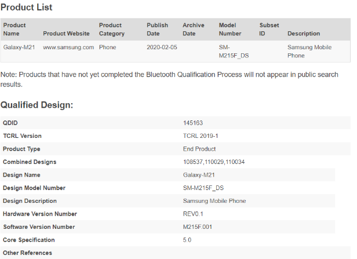This screenshot has width=357, height=259.
Task: Click the Description column header
Action: click(x=304, y=34)
